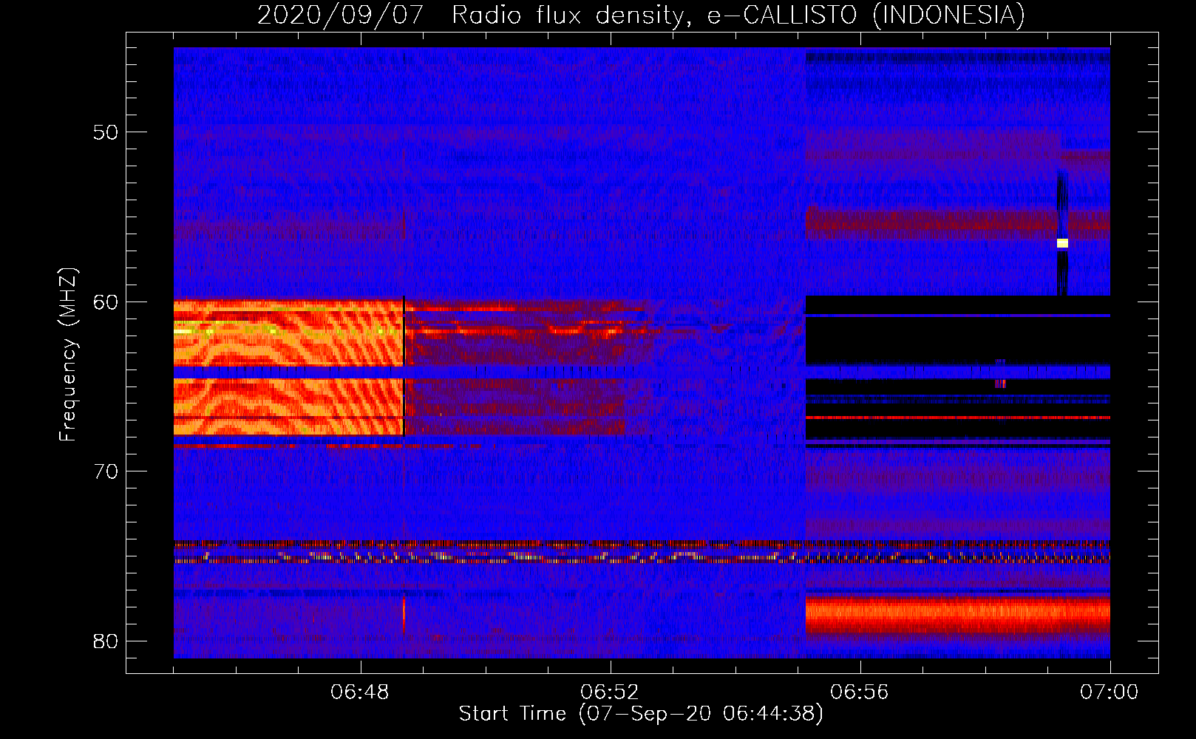Click the 70 frequency tick label

coord(106,471)
